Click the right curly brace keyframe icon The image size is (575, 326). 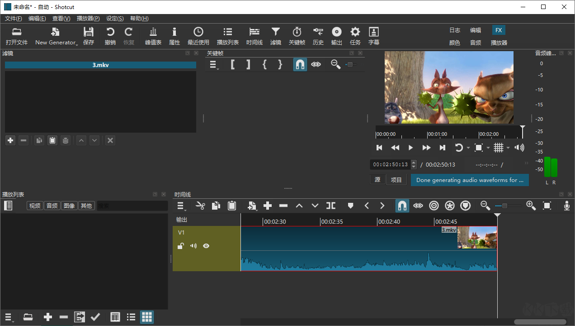[x=280, y=64]
